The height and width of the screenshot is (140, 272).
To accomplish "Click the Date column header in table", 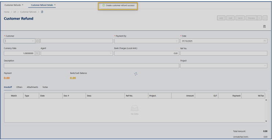I will pos(51,96).
